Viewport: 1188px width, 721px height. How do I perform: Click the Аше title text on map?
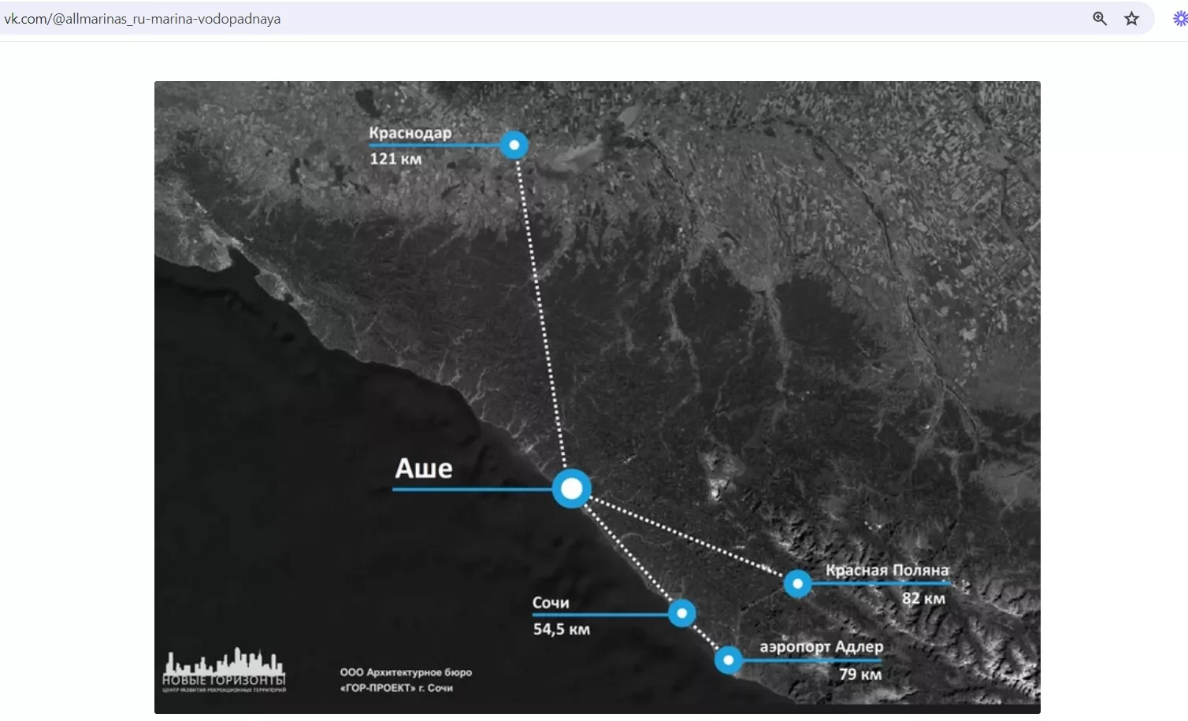(x=424, y=468)
